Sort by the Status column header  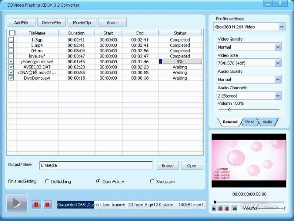180,33
